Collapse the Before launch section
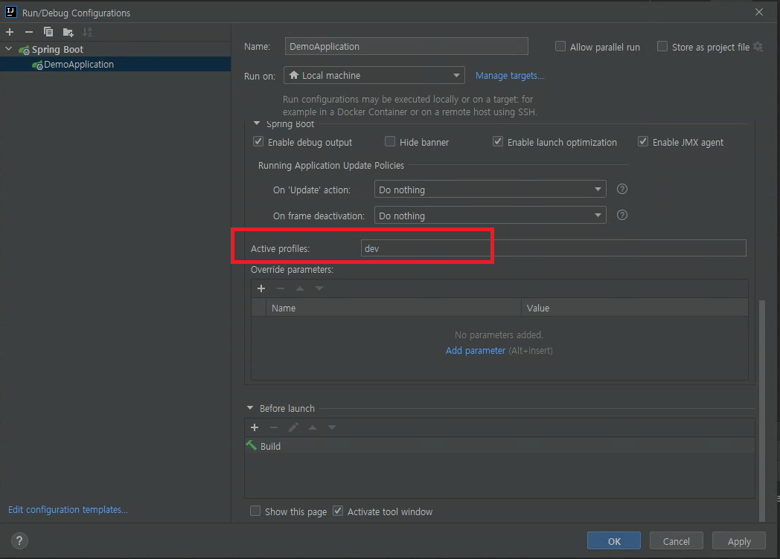 point(250,408)
